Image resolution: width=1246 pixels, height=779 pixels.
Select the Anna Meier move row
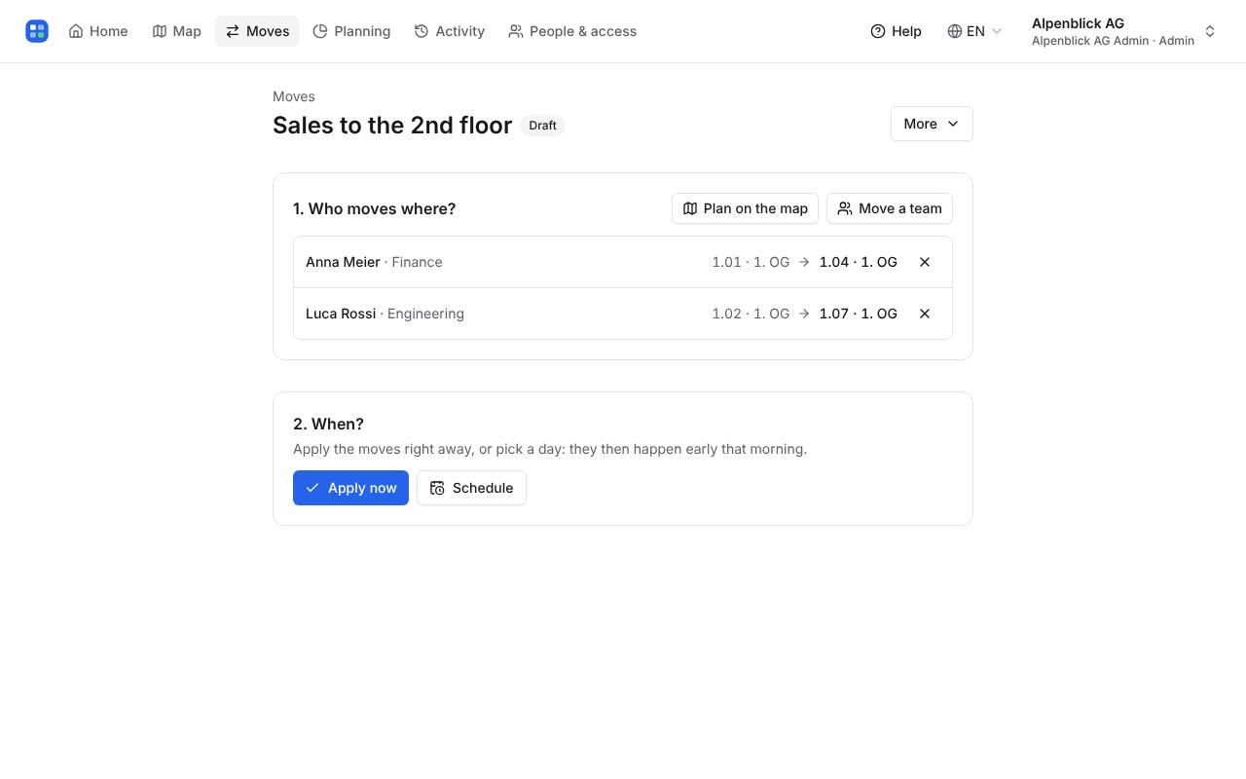point(623,262)
